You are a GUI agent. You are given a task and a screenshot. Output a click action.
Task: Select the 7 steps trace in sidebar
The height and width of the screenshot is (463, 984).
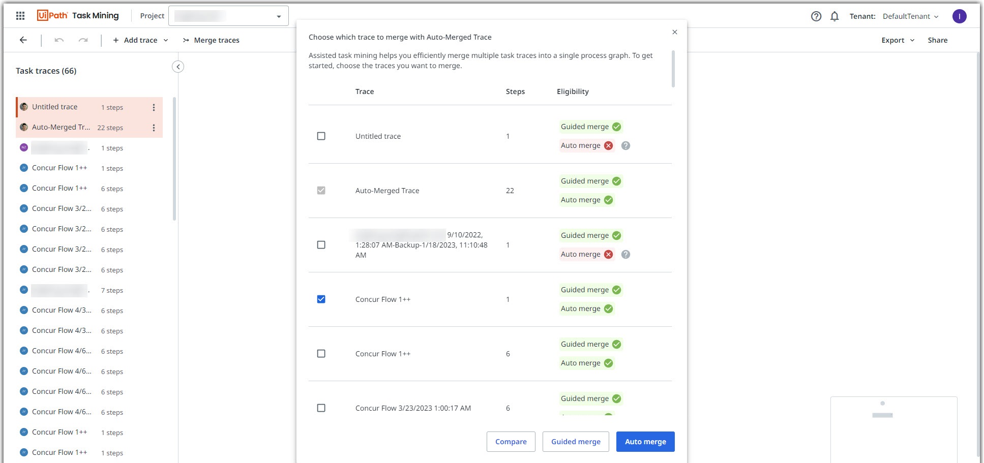pos(90,290)
